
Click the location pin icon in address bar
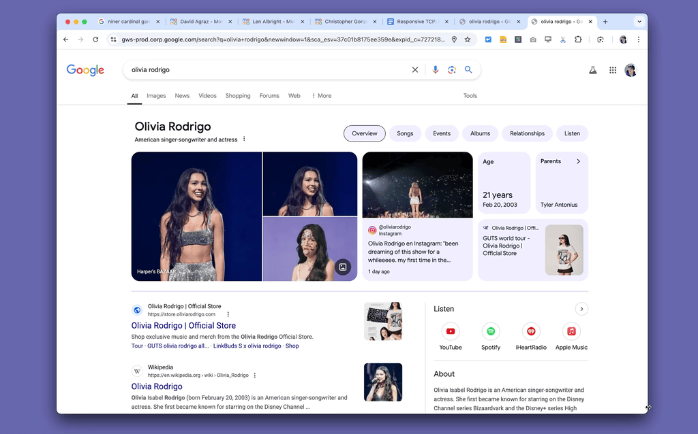click(x=454, y=39)
